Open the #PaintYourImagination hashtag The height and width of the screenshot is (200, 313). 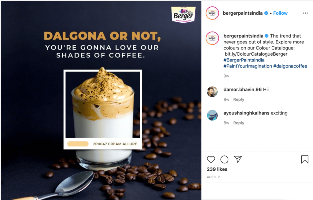(x=248, y=66)
